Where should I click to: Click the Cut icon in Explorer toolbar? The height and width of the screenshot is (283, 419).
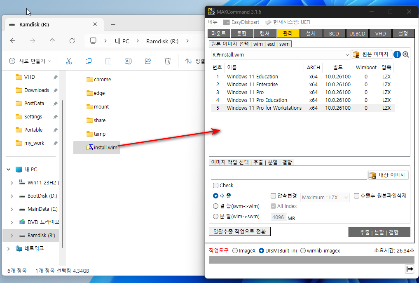(x=69, y=61)
